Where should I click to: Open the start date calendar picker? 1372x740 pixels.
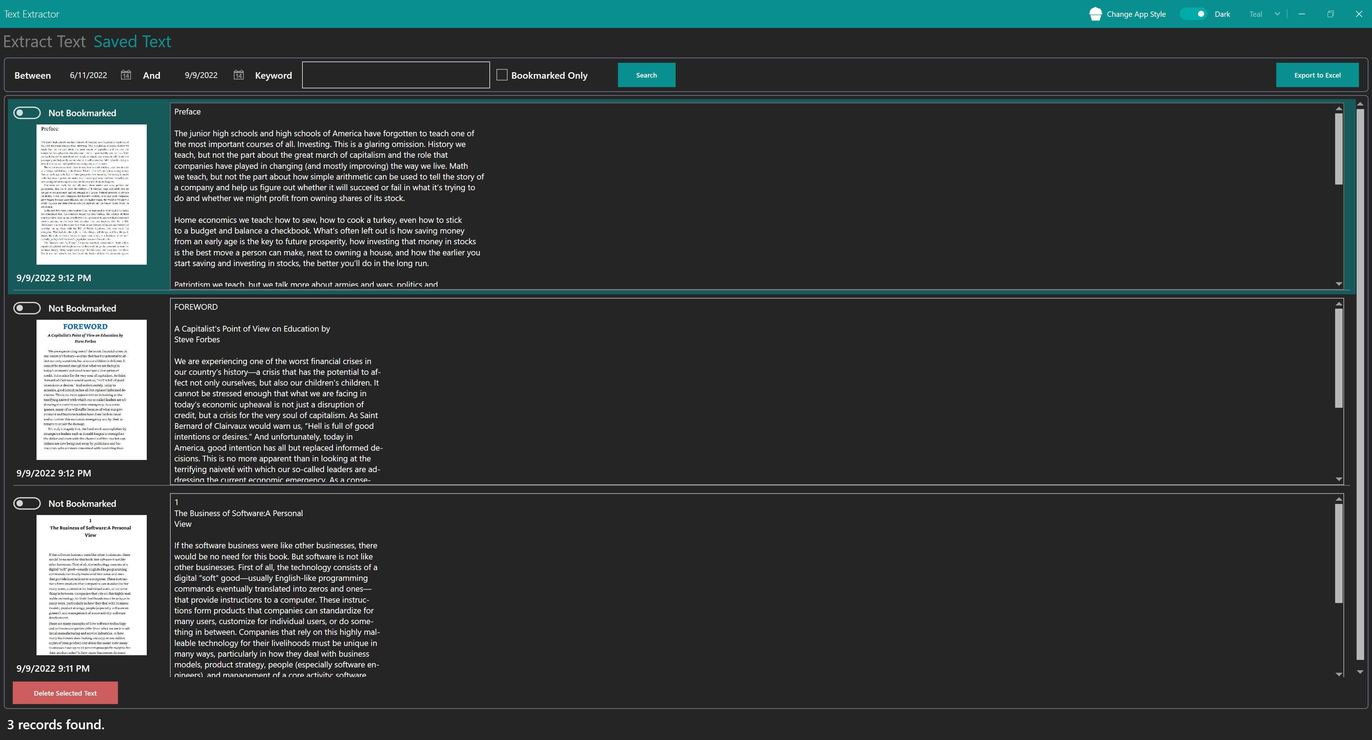[126, 75]
